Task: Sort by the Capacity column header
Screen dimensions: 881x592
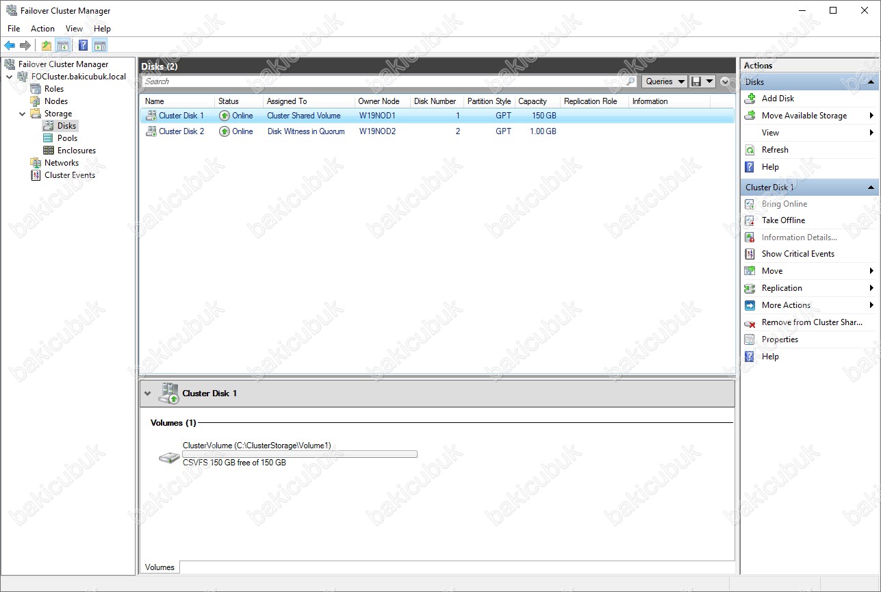Action: (x=537, y=101)
